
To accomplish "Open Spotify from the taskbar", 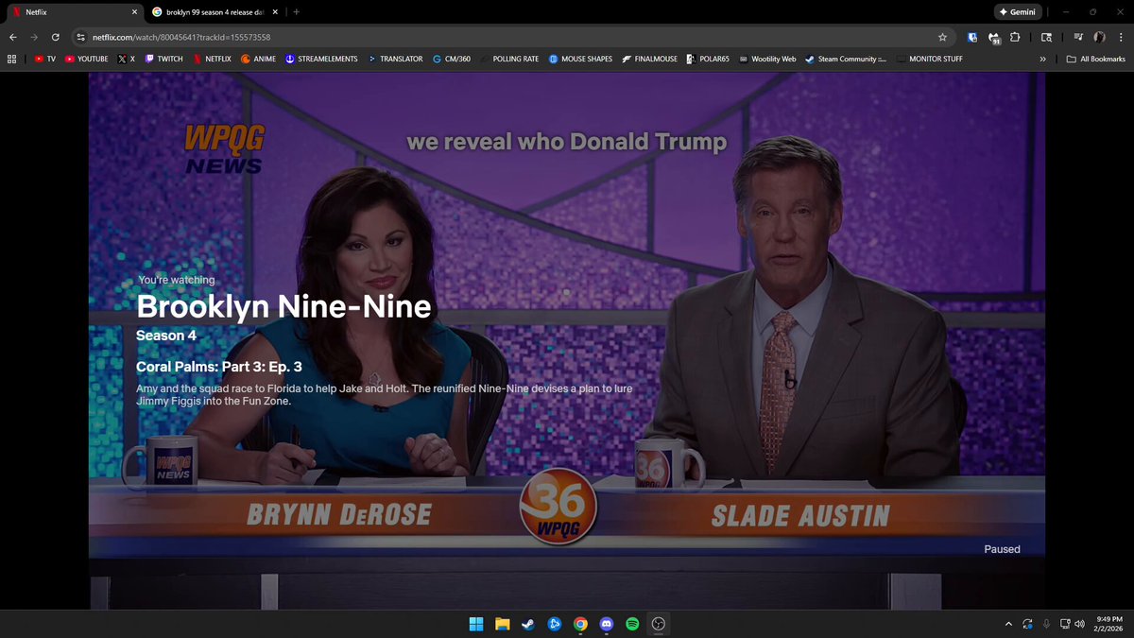I will point(632,624).
